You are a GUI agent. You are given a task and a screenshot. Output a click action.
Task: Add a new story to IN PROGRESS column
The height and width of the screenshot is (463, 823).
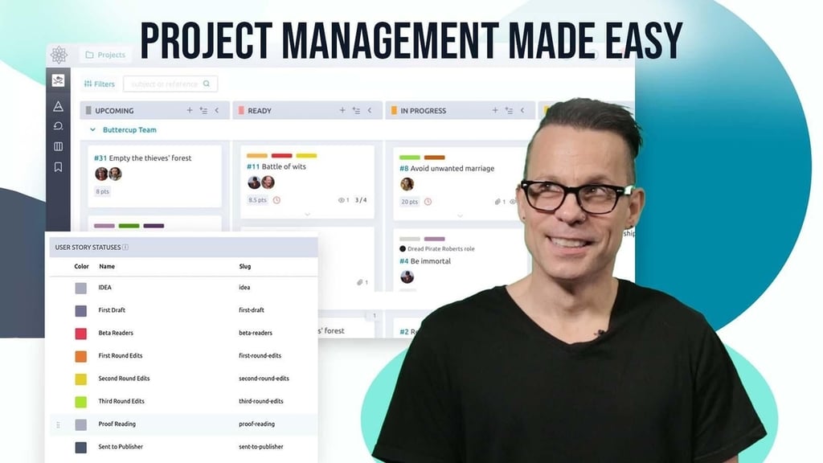[495, 110]
